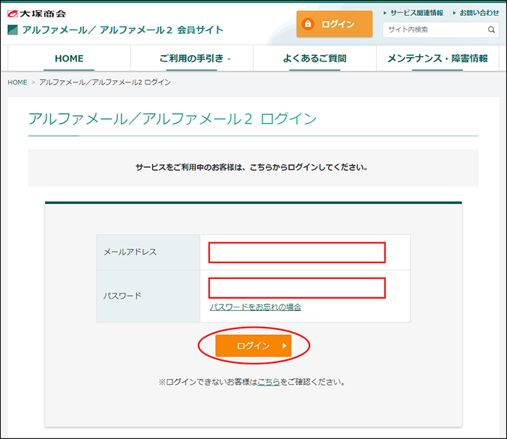
Task: Click the アルファメール/アルファメール2 ログイン breadcrumb text
Action: pos(105,82)
